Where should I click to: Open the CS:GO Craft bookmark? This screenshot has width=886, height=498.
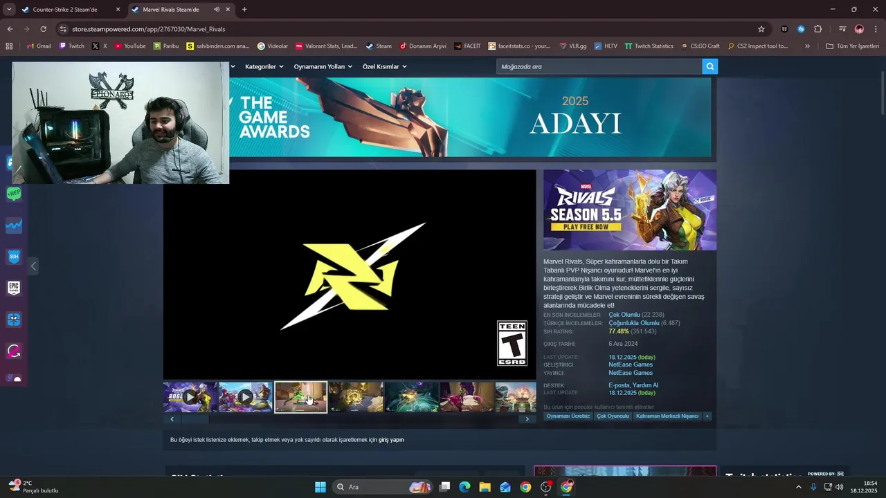[x=700, y=46]
